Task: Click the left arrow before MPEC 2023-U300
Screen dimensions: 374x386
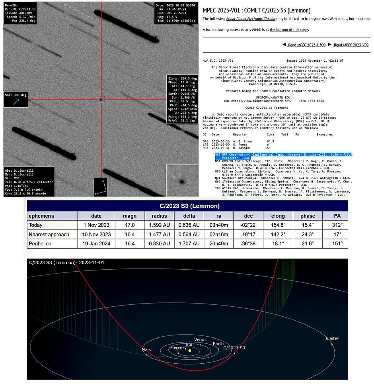Action: 284,45
